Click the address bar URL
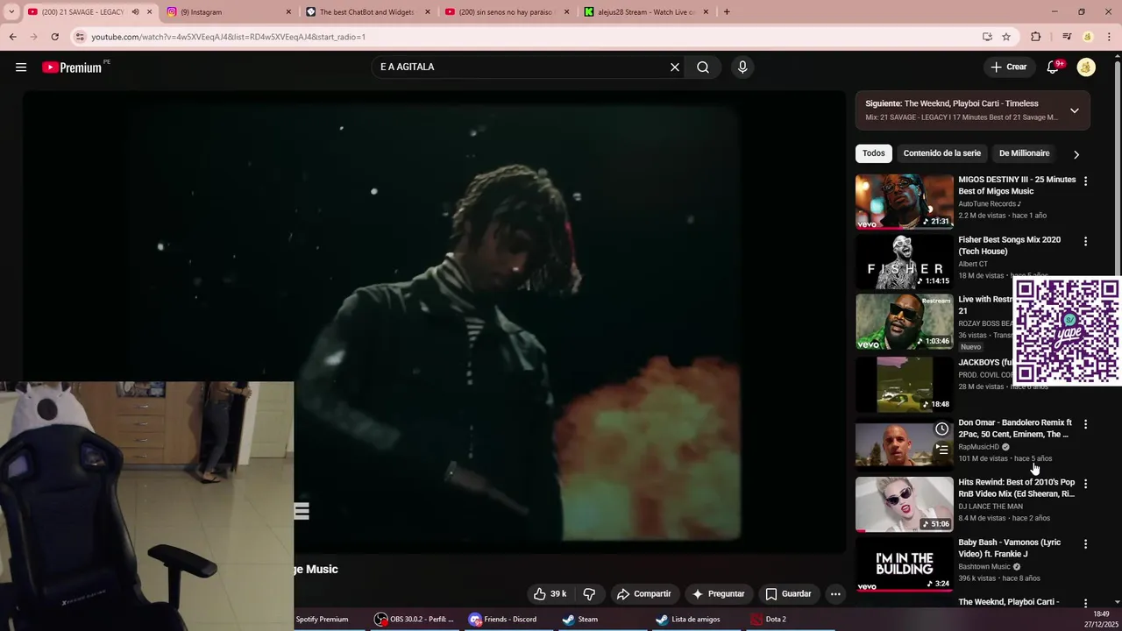The image size is (1122, 631). [228, 37]
